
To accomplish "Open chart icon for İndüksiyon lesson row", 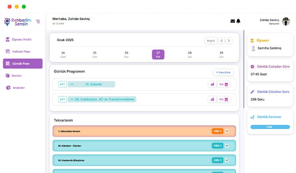I will (x=212, y=99).
